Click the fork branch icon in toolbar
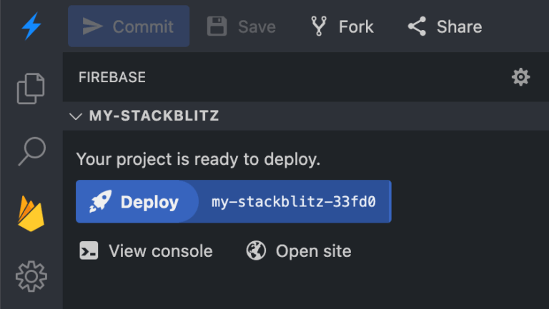Image resolution: width=549 pixels, height=309 pixels. (x=319, y=26)
